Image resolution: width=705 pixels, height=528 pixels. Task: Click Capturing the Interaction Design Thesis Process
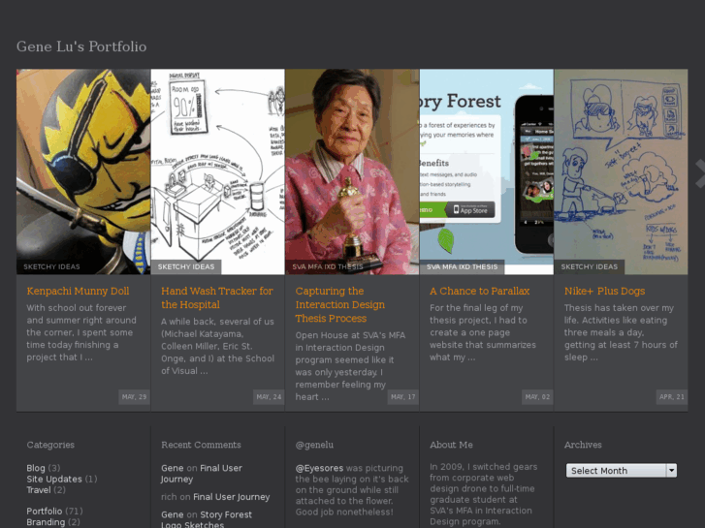(339, 304)
